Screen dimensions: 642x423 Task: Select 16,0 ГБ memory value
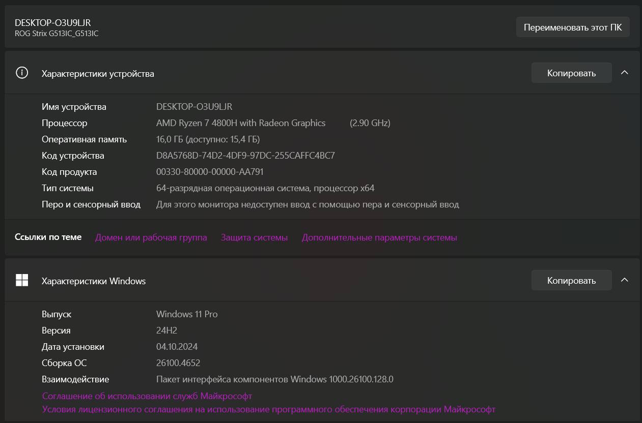208,139
